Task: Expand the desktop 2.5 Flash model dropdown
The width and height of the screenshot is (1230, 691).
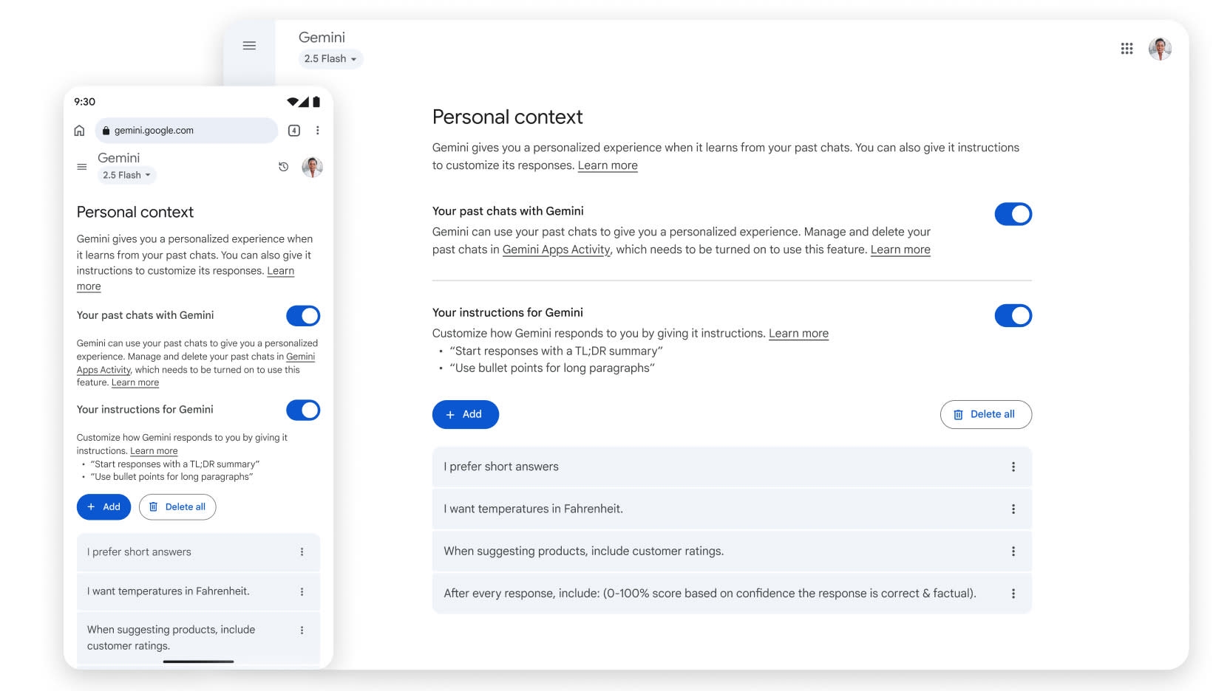Action: (x=330, y=59)
